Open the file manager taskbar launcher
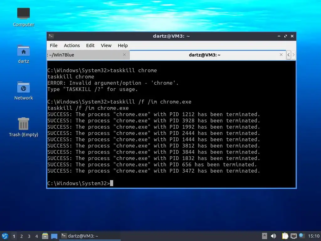This screenshot has width=321, height=241. 45,236
